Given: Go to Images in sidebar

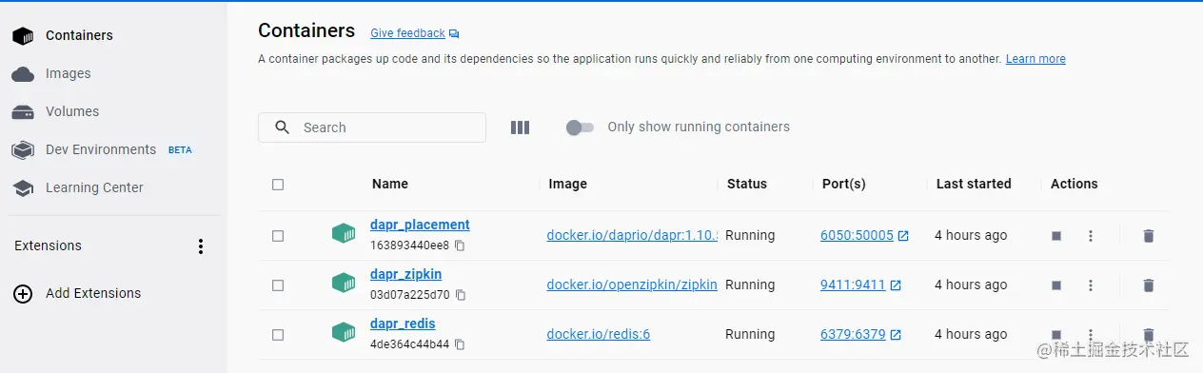Looking at the screenshot, I should (x=69, y=73).
